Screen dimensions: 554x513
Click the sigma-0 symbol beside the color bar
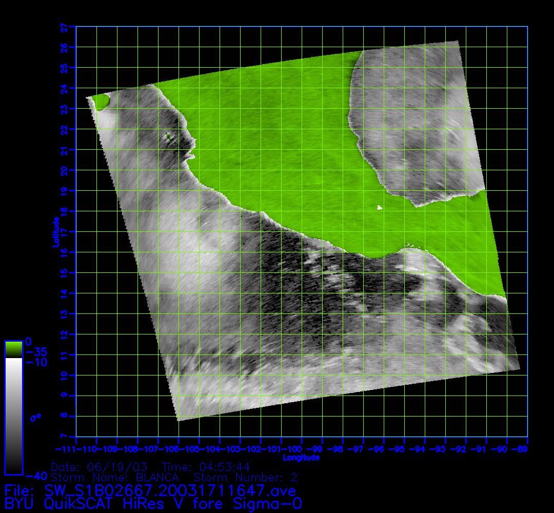(x=35, y=418)
